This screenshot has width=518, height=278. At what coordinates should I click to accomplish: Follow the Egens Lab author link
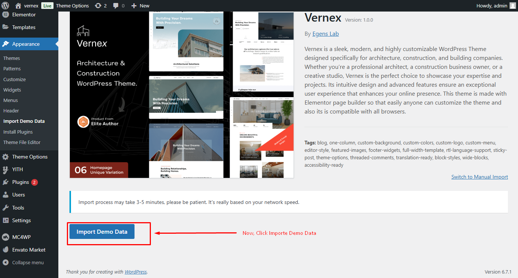click(326, 33)
